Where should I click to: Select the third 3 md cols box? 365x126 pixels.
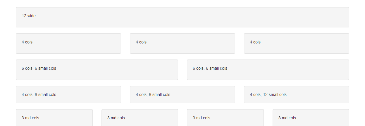tap(225, 118)
